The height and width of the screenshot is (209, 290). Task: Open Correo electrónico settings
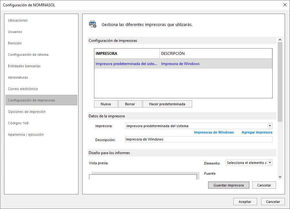[23, 89]
